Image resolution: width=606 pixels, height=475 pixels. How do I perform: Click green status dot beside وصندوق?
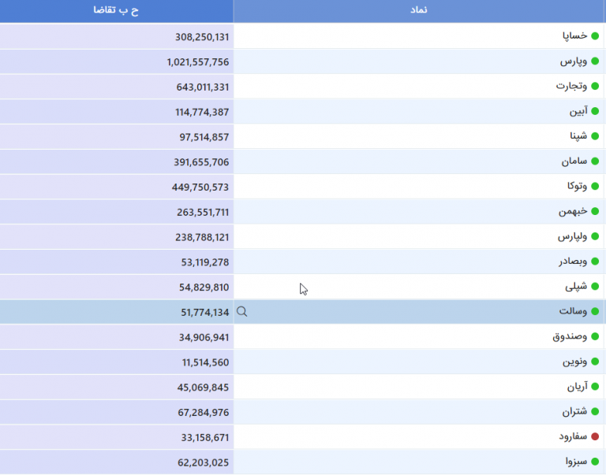[595, 336]
